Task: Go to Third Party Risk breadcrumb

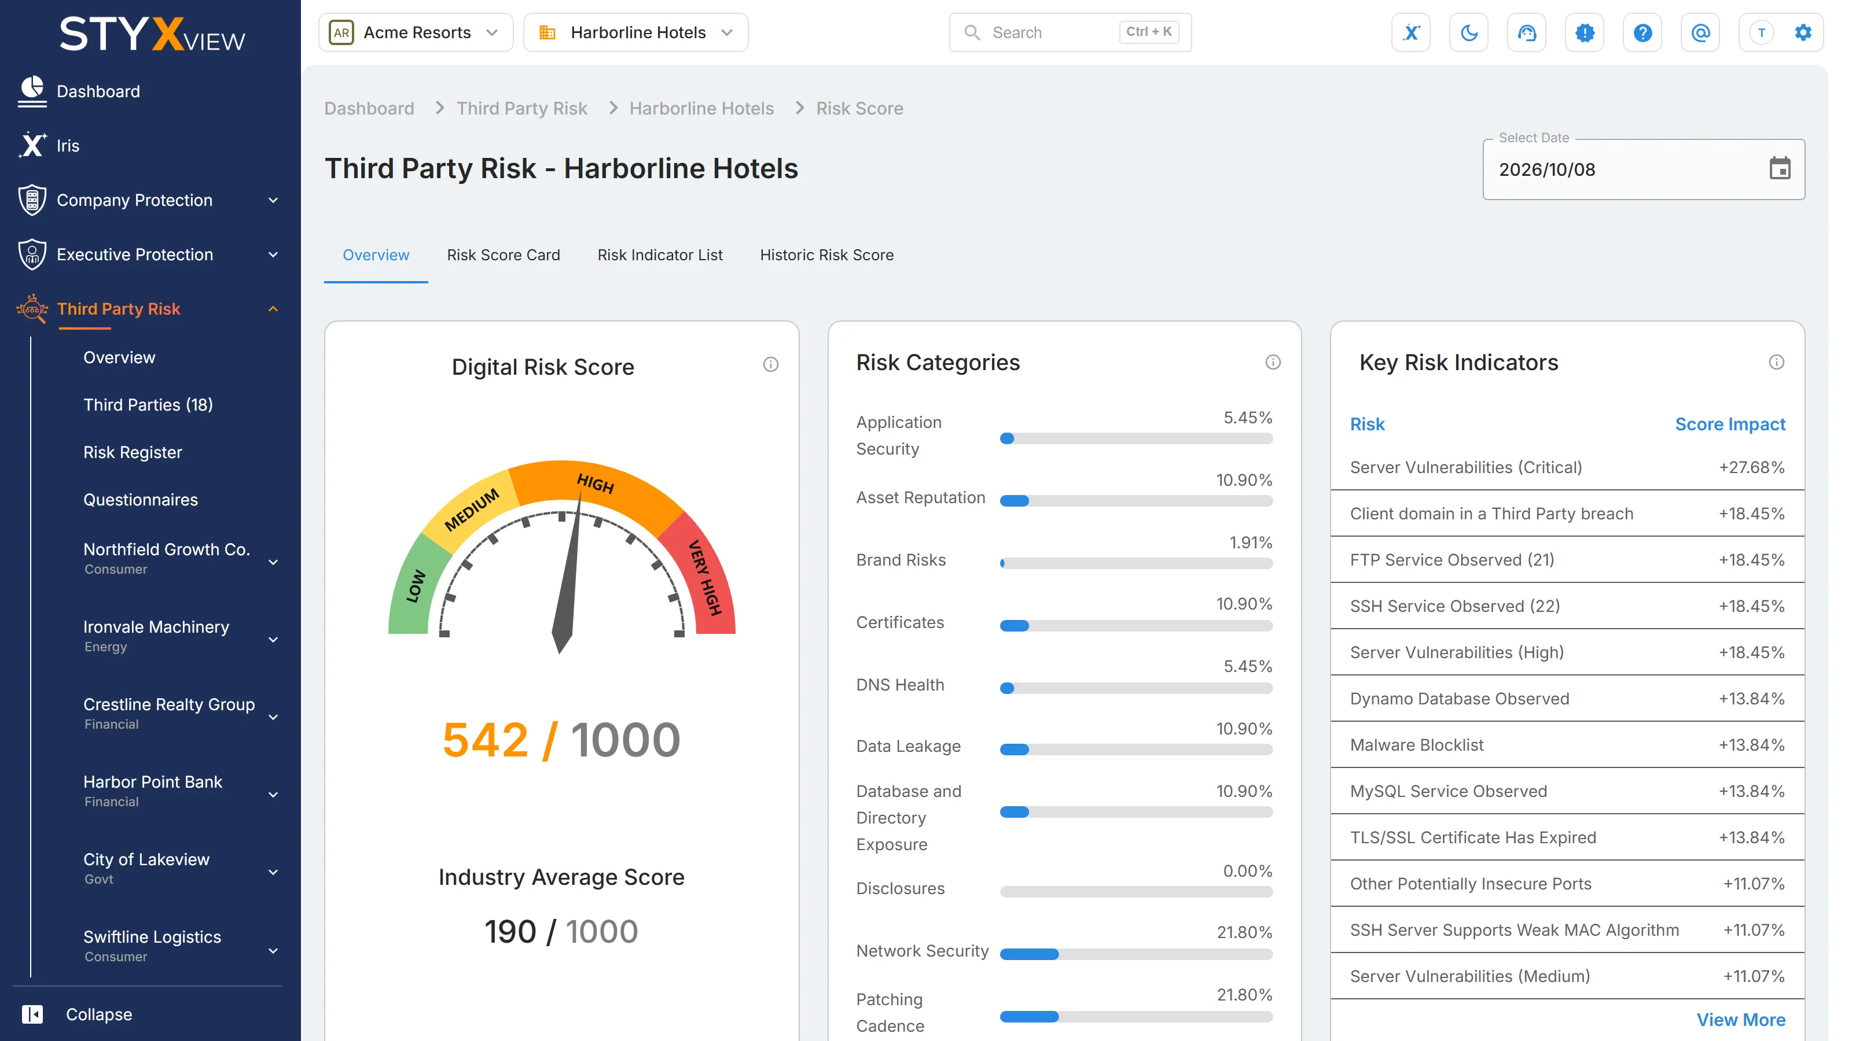Action: (522, 109)
